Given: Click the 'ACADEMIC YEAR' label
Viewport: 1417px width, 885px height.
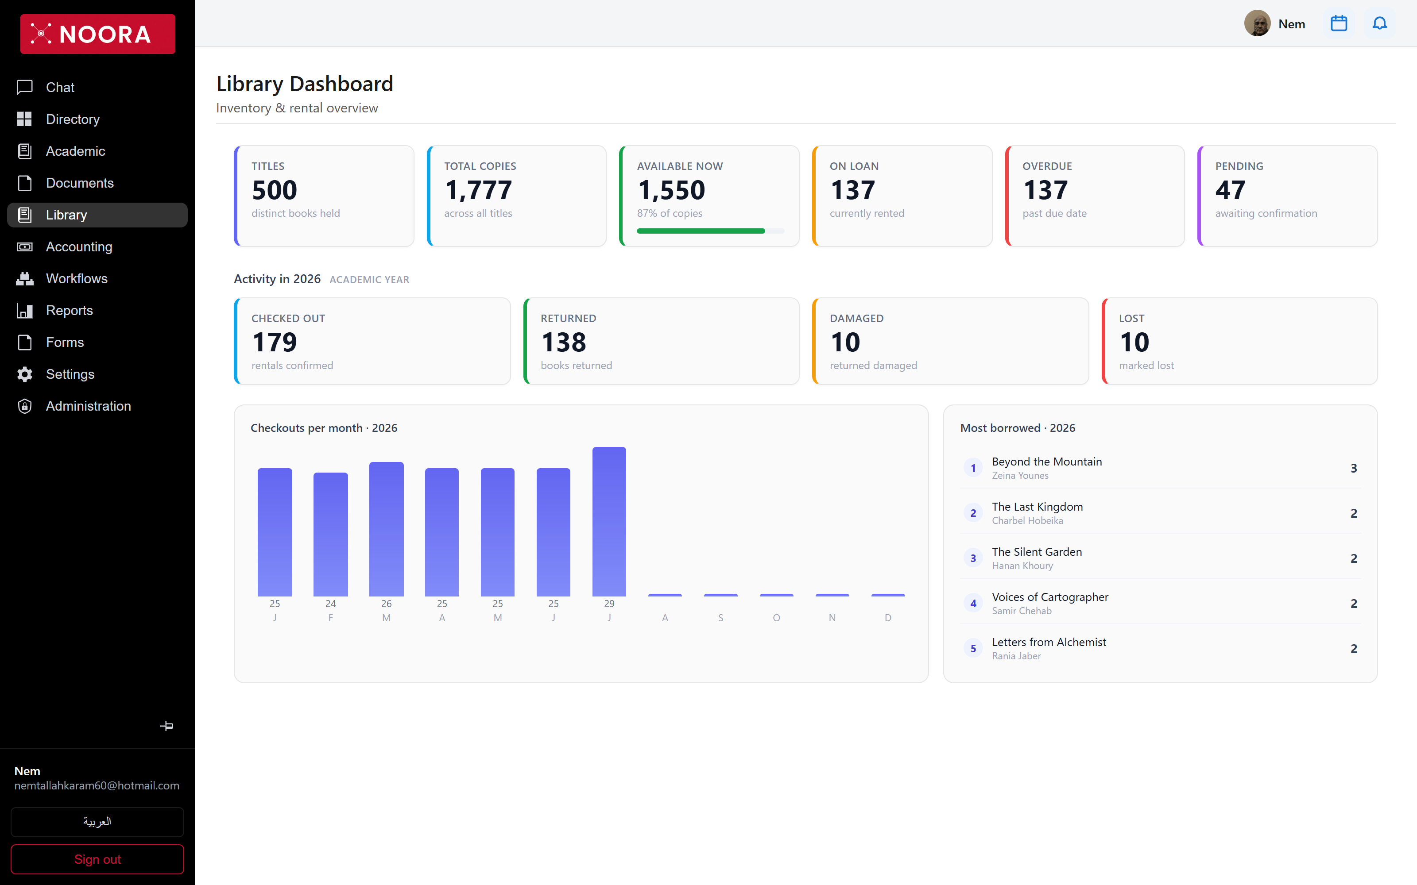Looking at the screenshot, I should 369,280.
